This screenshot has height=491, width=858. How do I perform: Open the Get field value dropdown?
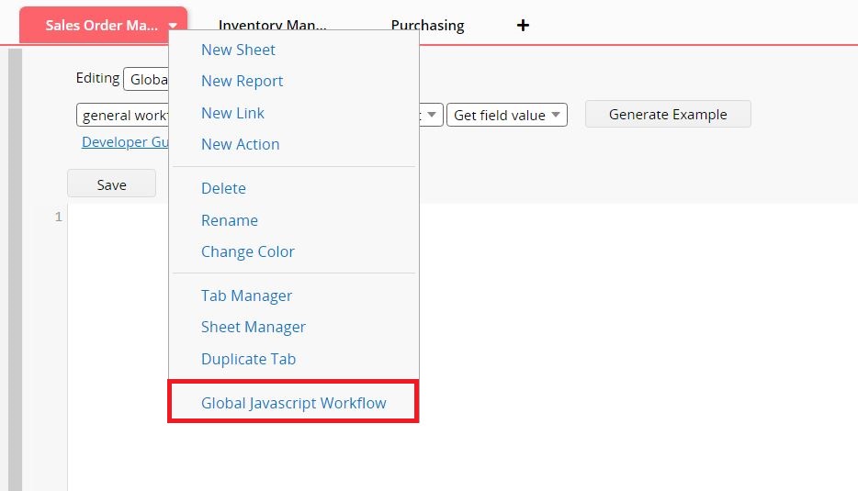[506, 115]
